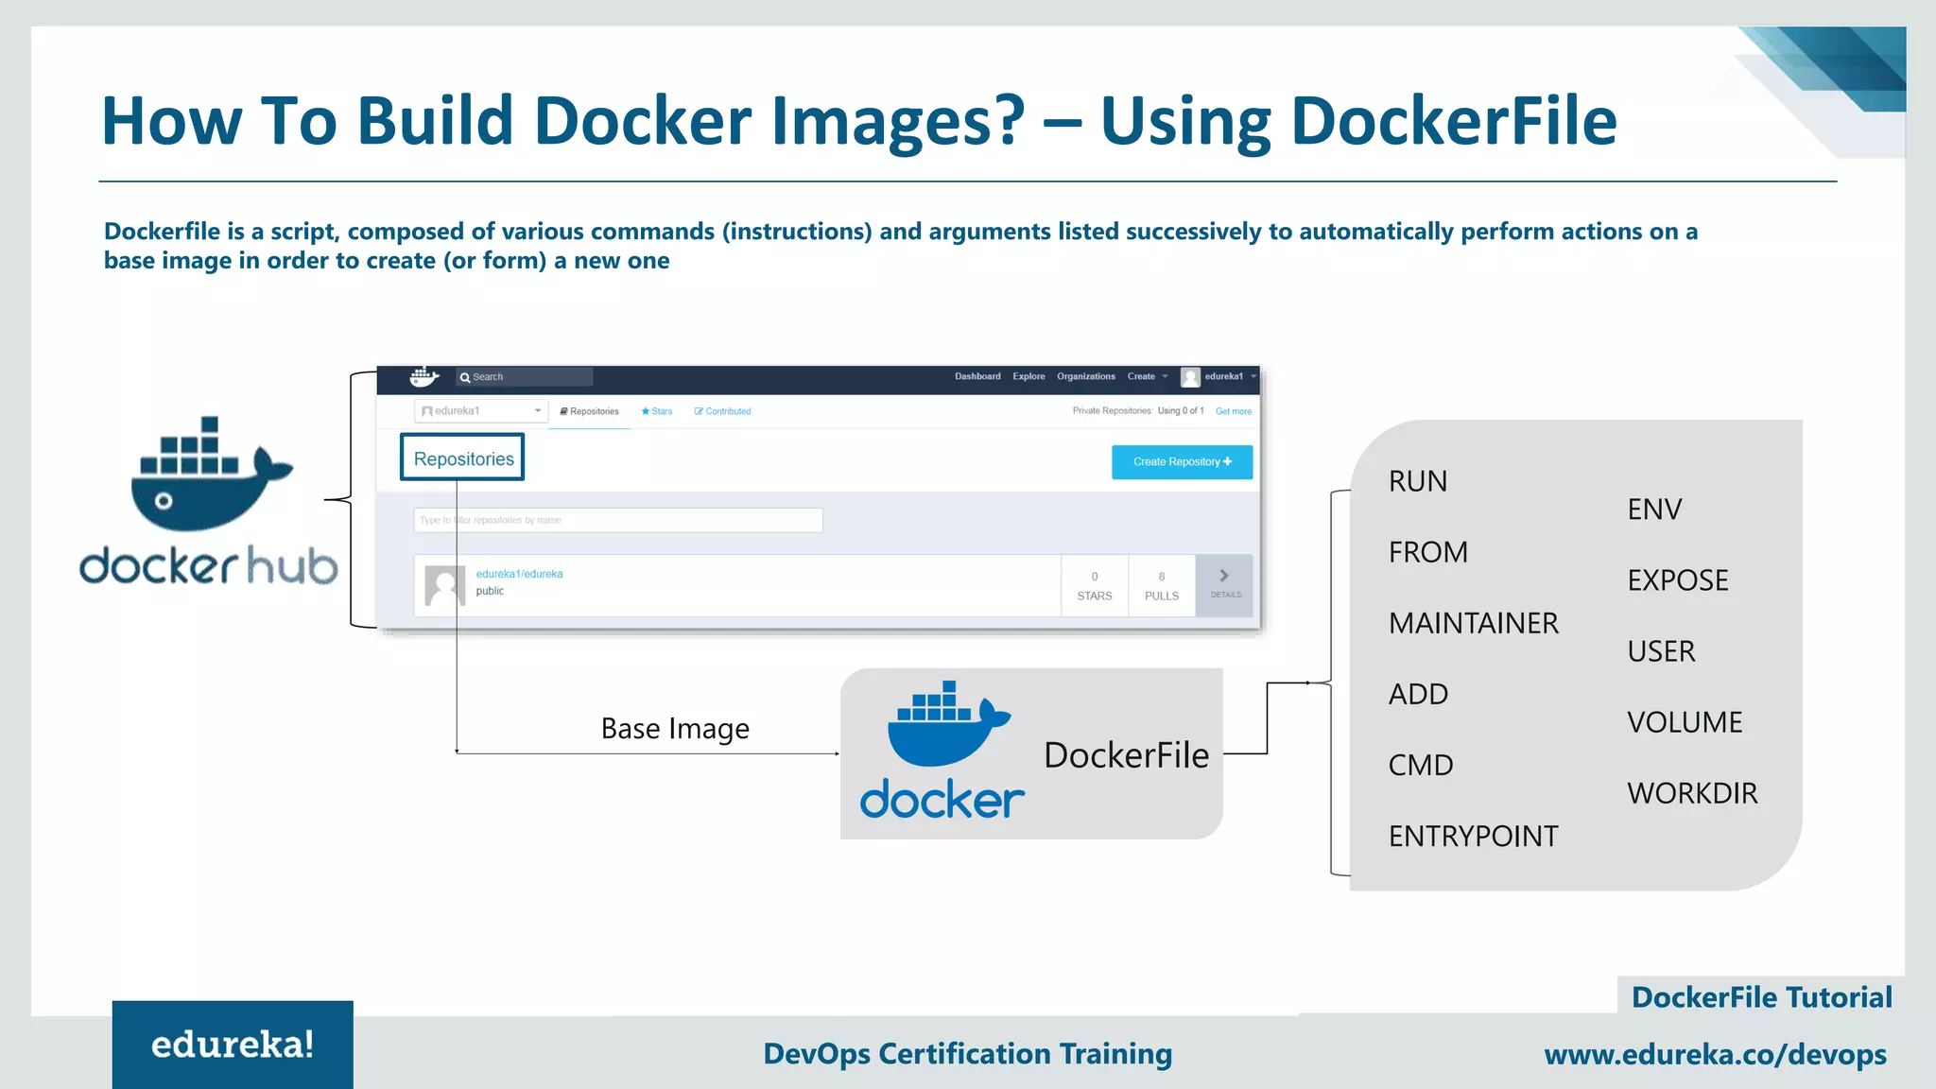Click the search magnifier icon
Viewport: 1936px width, 1089px height.
pos(465,377)
